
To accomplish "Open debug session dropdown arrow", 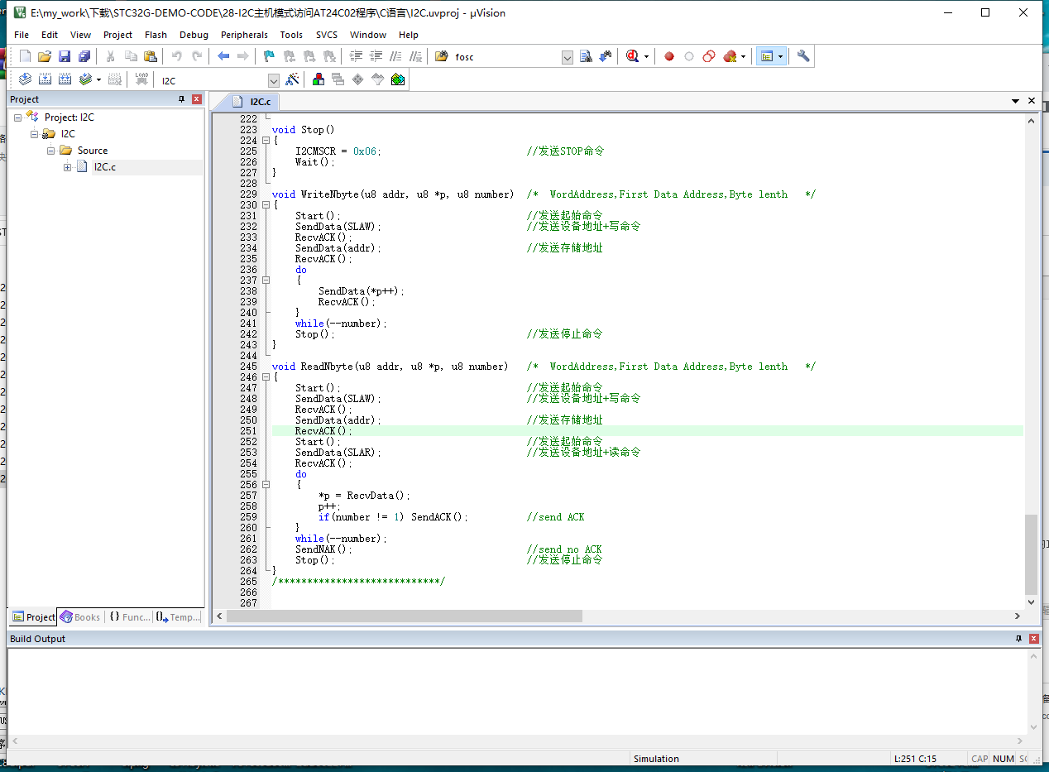I will coord(646,56).
